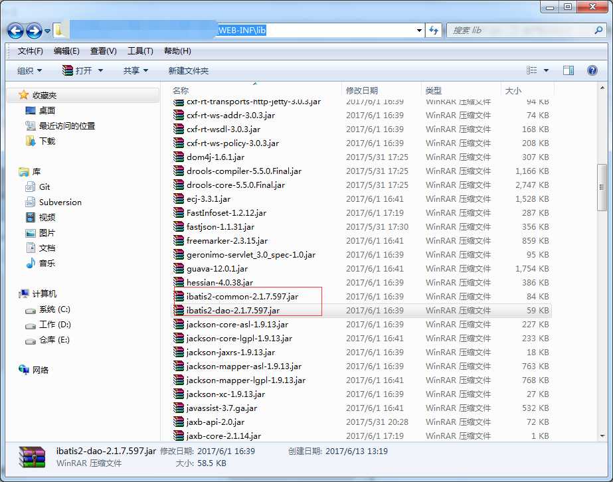The height and width of the screenshot is (482, 613).
Task: Click the help question mark icon
Action: 592,70
